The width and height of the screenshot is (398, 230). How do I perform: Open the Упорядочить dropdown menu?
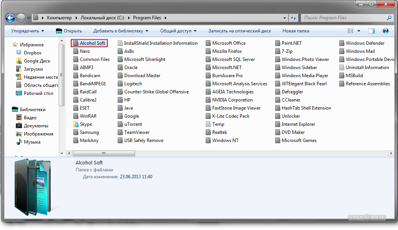27,31
